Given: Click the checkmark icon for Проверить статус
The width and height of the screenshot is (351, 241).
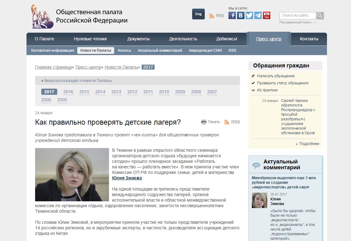Looking at the screenshot, I should tap(253, 83).
